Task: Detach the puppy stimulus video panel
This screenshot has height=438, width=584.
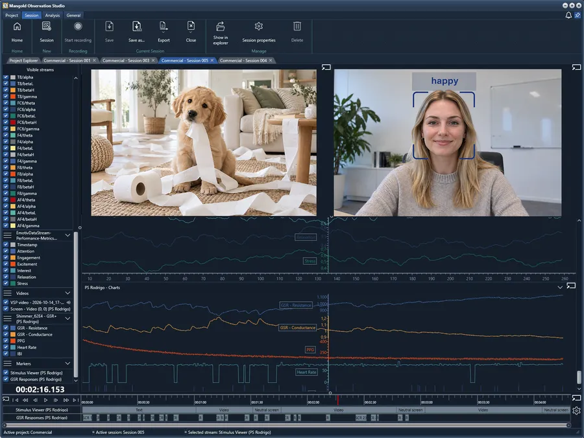Action: point(326,67)
